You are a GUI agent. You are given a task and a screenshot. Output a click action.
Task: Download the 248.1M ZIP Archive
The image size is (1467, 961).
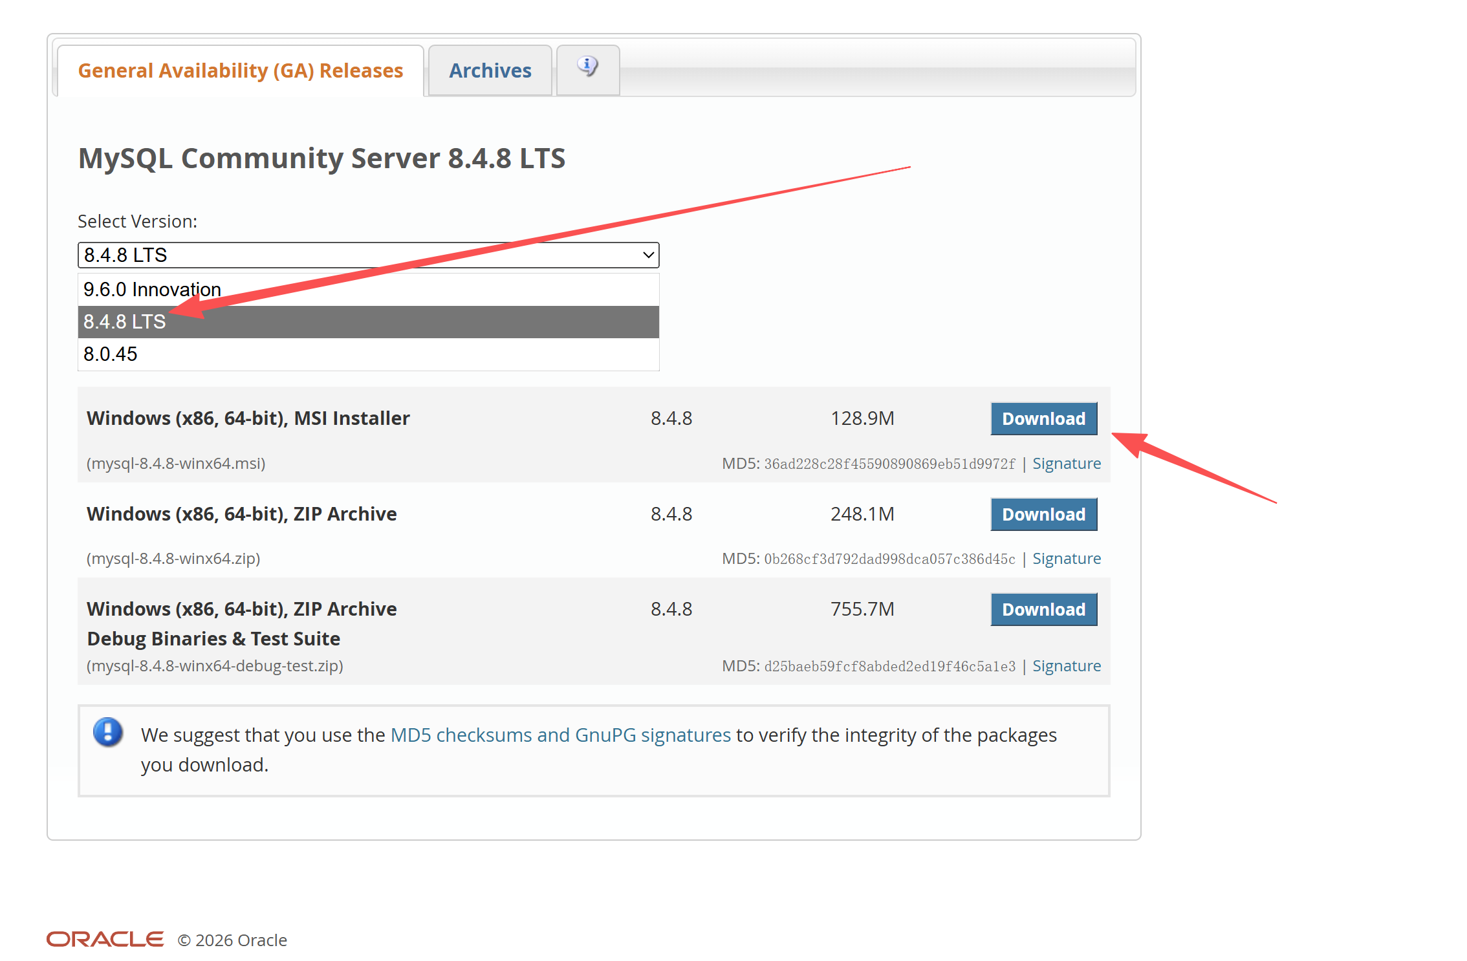pos(1043,514)
